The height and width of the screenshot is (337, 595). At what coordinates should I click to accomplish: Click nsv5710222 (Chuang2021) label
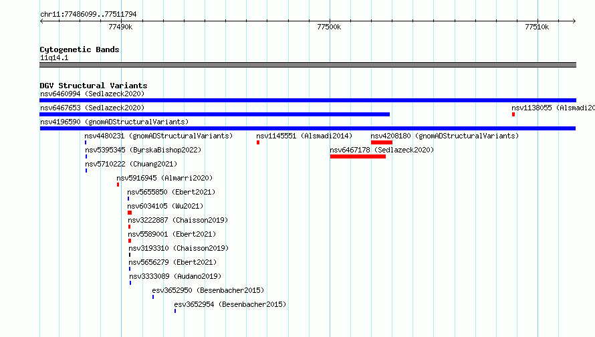click(x=131, y=164)
